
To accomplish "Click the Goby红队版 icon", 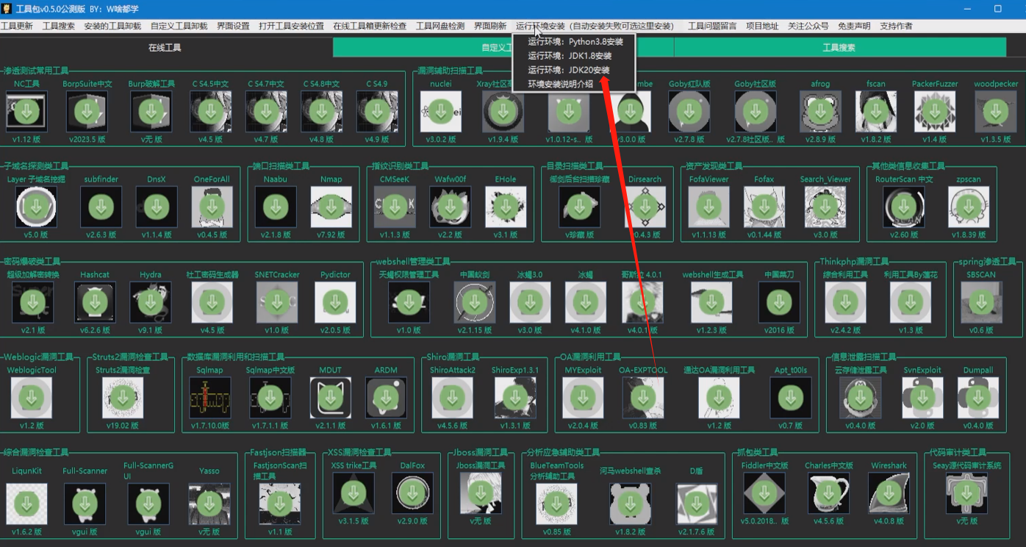I will click(689, 112).
